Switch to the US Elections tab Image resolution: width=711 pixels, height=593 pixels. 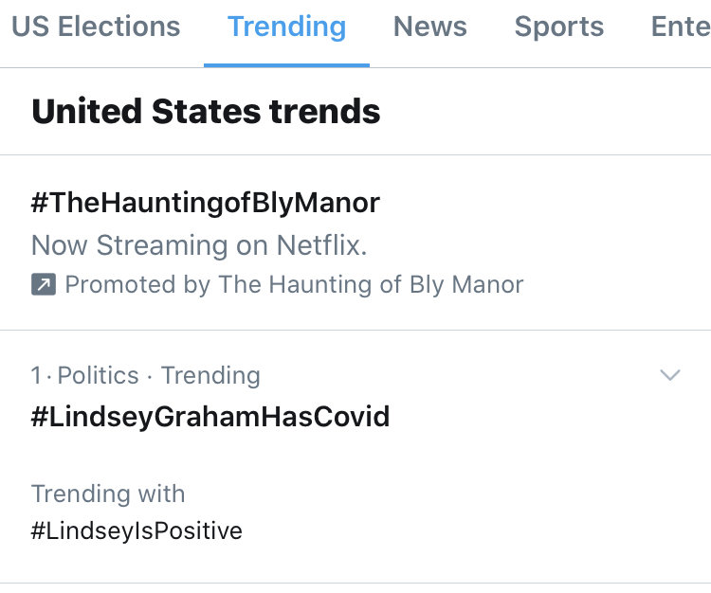coord(96,27)
